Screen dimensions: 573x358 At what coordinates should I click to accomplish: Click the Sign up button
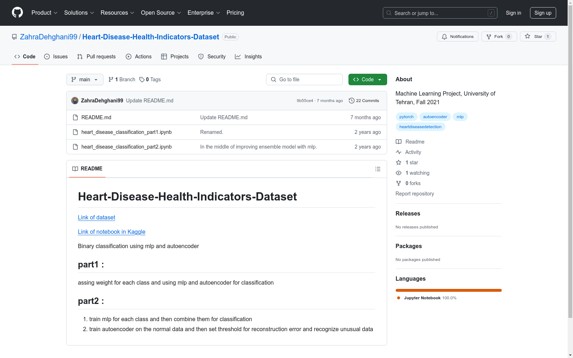(x=543, y=13)
